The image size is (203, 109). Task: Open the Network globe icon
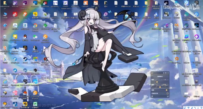pos(5,25)
